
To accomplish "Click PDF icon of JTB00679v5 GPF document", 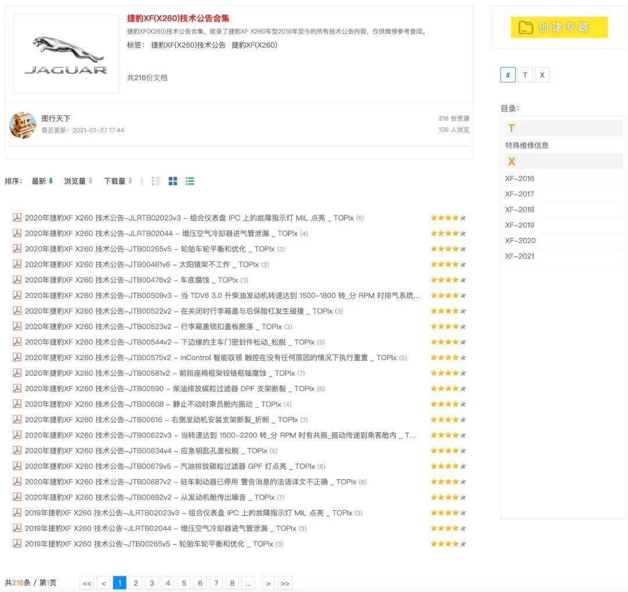I will (x=17, y=466).
